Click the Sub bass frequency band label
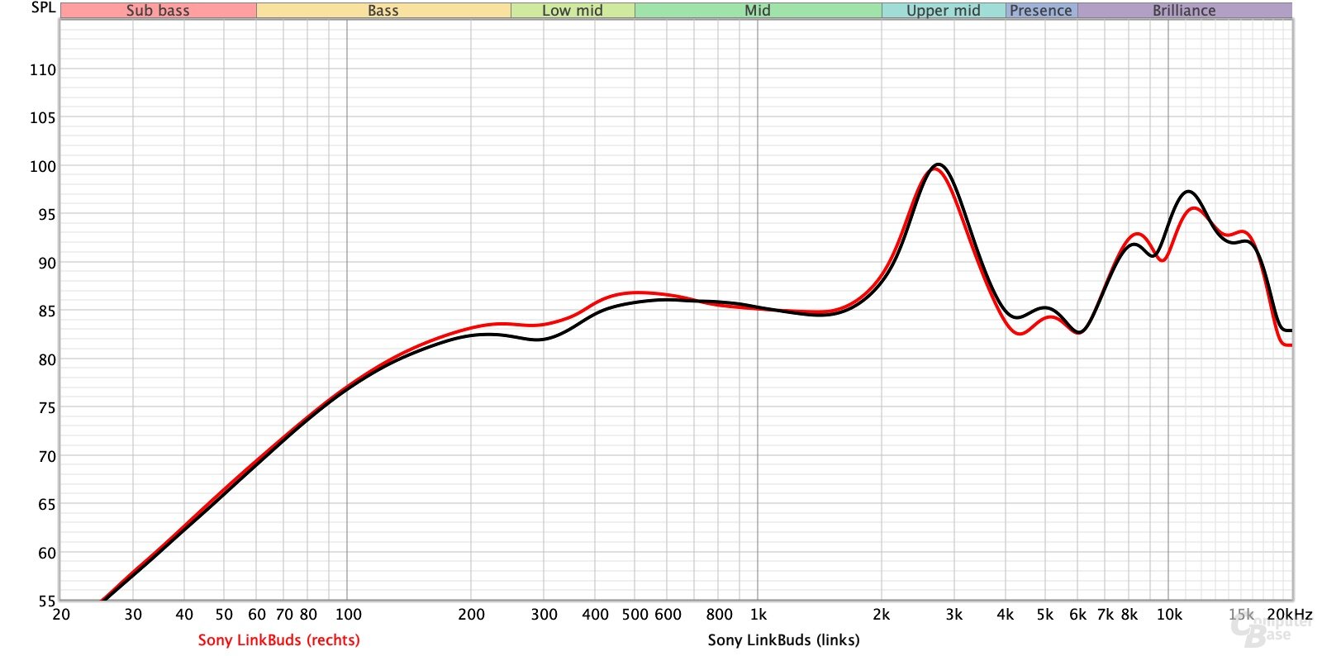Image resolution: width=1322 pixels, height=656 pixels. click(x=158, y=11)
